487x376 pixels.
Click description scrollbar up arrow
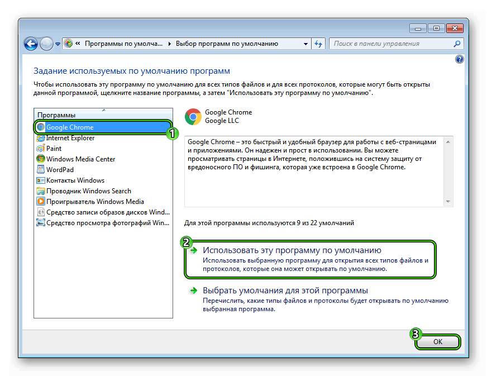coord(448,142)
